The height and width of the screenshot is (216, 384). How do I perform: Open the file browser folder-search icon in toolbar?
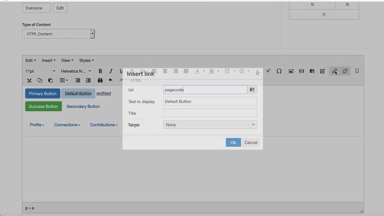click(312, 71)
